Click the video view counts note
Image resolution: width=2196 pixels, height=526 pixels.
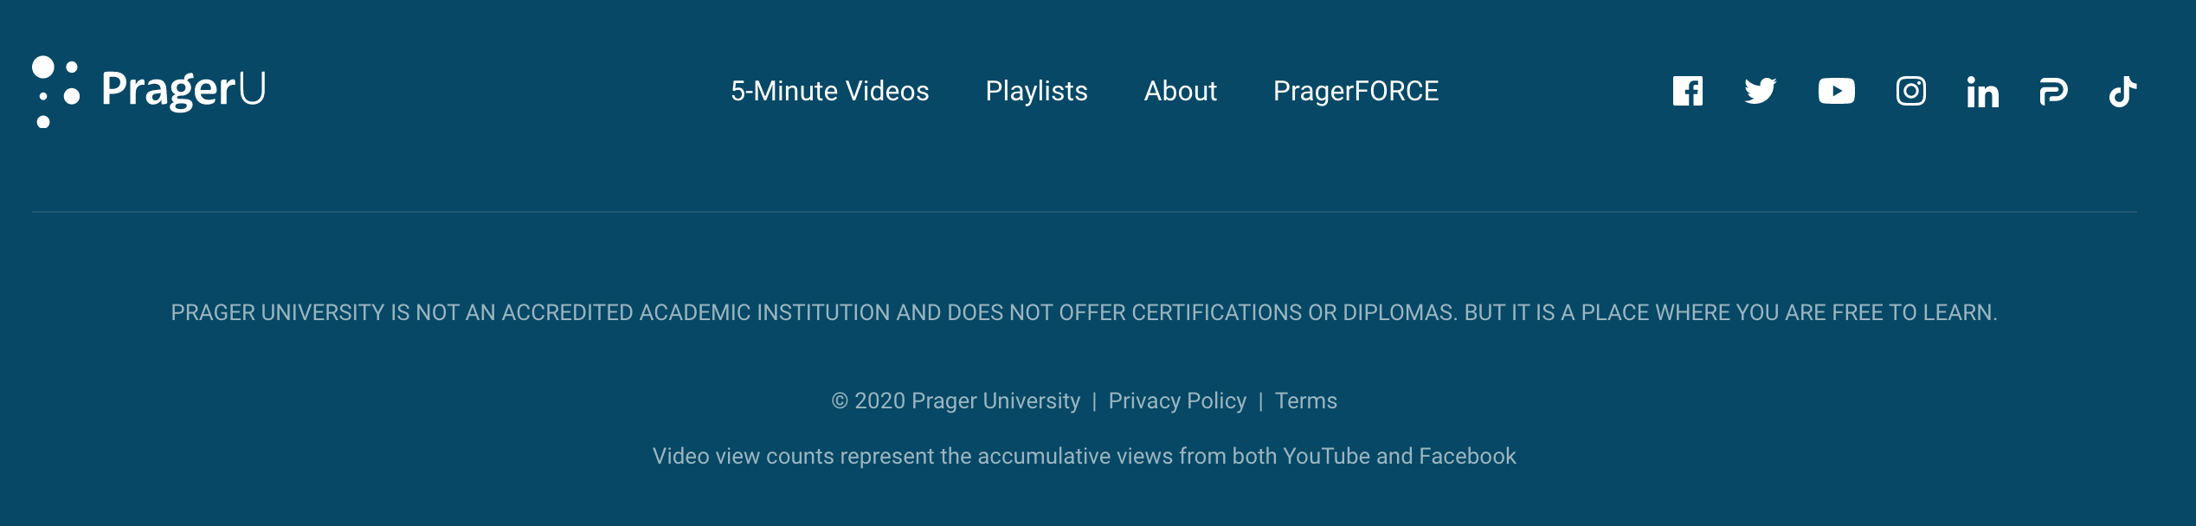tap(1084, 456)
